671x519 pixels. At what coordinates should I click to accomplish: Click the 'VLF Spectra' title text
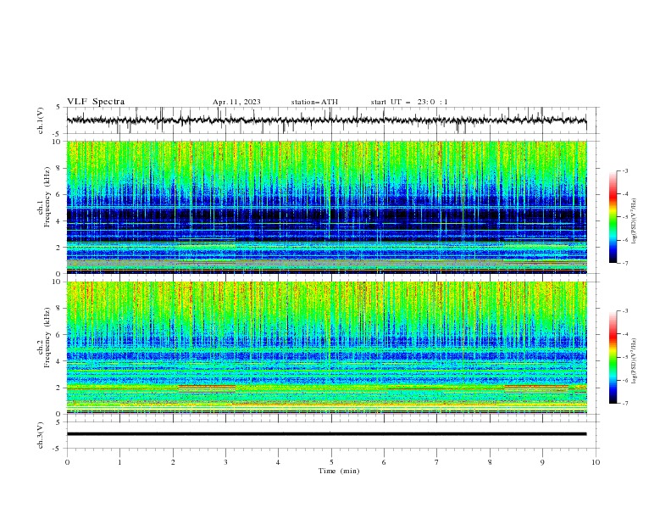pos(96,102)
